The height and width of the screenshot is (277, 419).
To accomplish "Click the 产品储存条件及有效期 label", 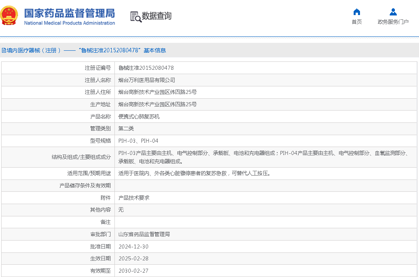I will (85, 185).
